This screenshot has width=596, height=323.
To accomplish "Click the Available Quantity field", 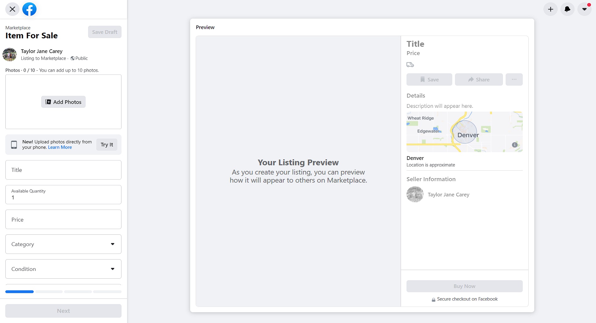I will pos(63,194).
